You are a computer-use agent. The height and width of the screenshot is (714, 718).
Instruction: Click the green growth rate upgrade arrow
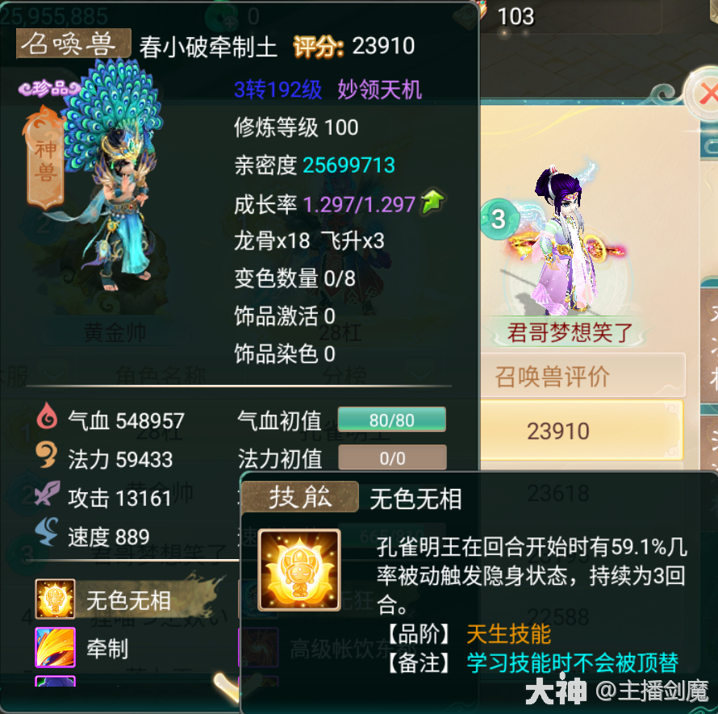tap(432, 201)
